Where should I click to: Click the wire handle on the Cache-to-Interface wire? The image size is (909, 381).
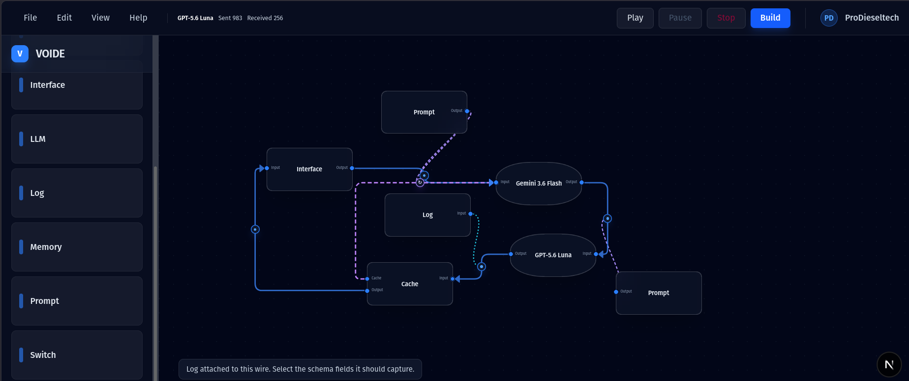(255, 229)
